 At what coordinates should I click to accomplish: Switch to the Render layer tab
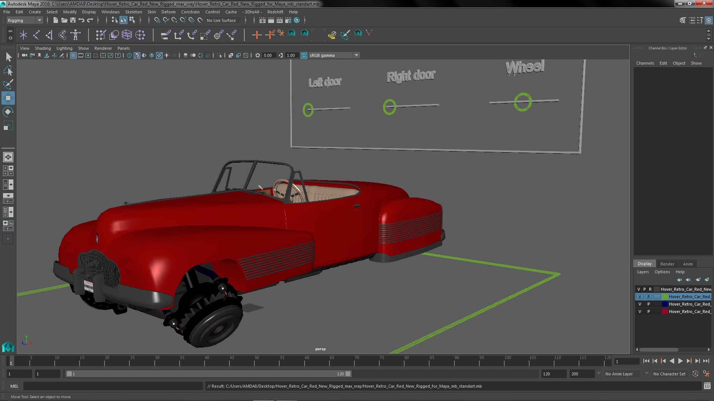click(667, 264)
